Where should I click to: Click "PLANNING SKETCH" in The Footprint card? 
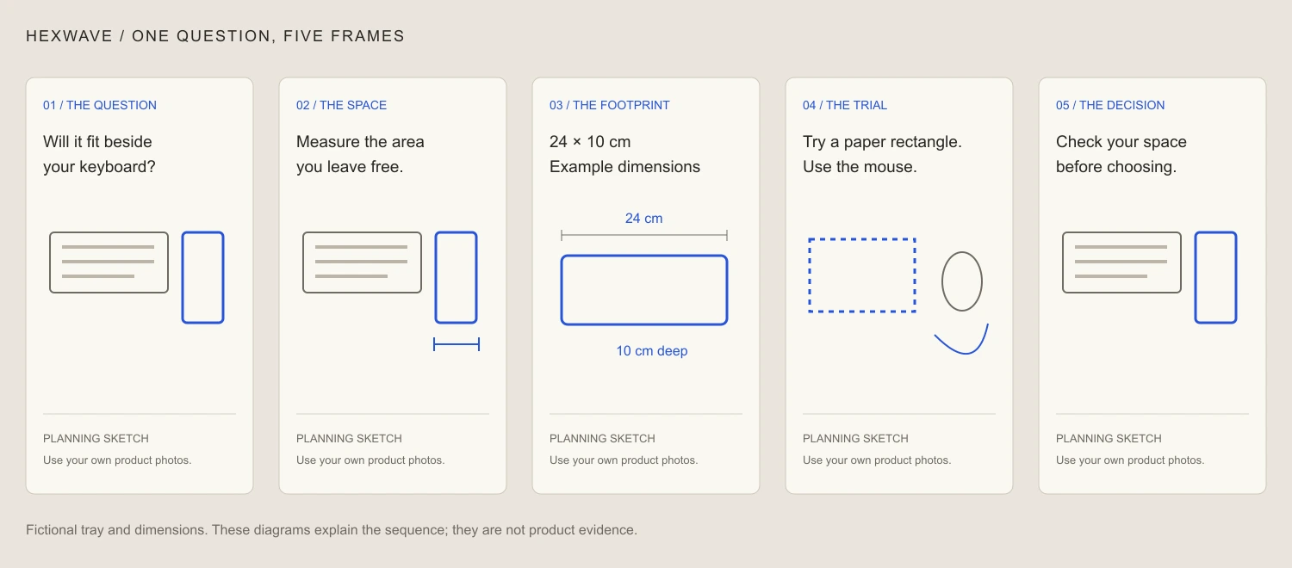coord(602,438)
